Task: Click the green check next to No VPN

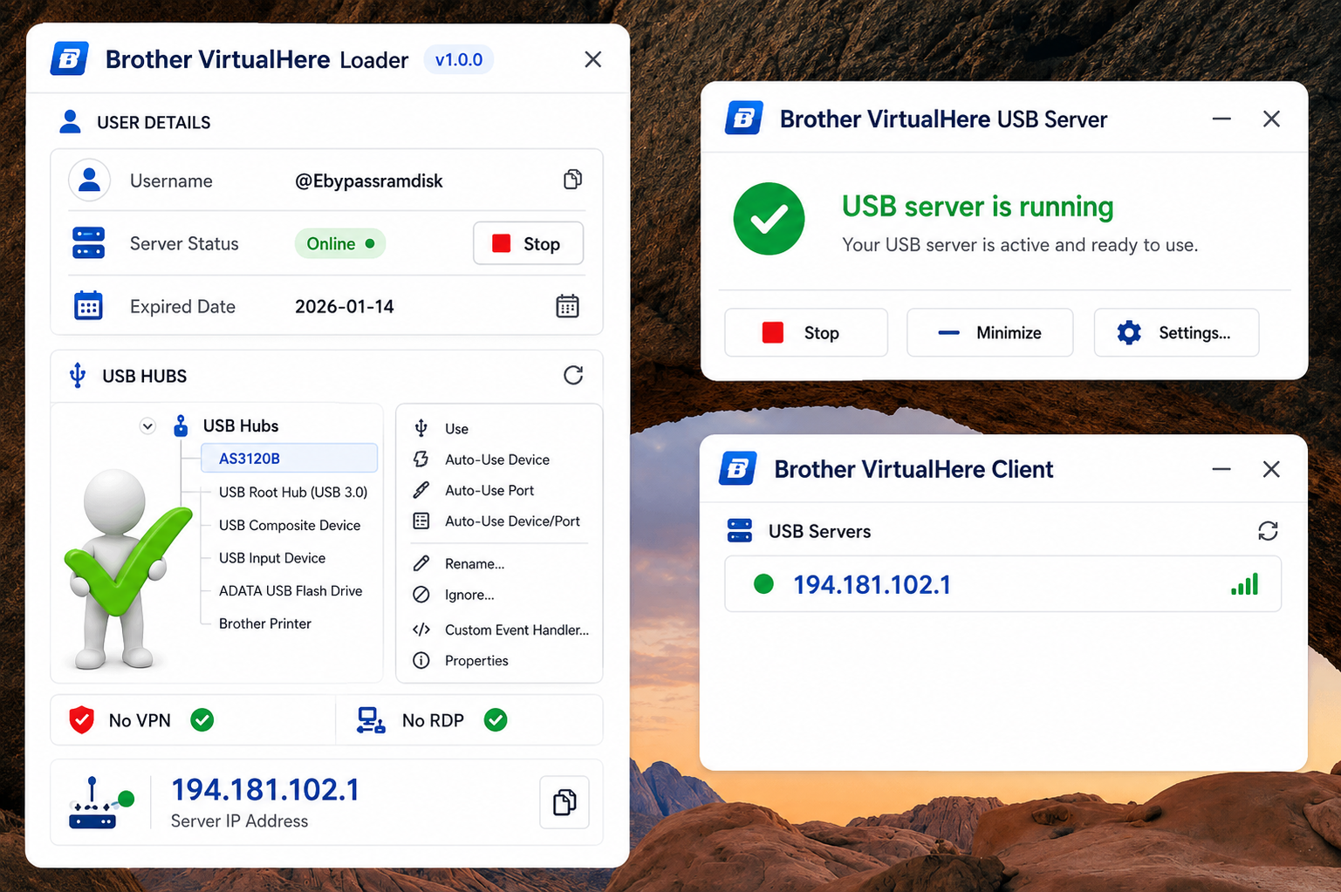Action: coord(202,720)
